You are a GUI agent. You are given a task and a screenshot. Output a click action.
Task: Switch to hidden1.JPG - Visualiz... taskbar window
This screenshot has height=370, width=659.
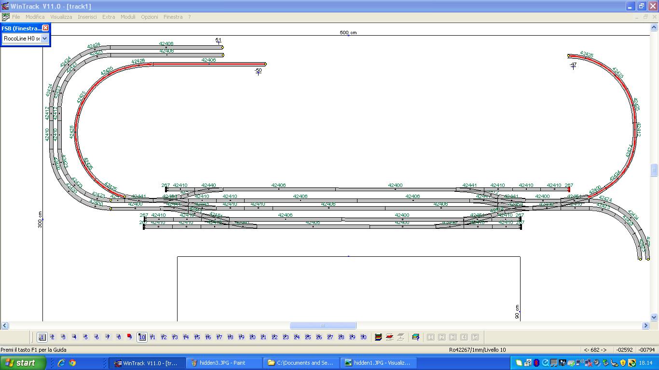[378, 363]
